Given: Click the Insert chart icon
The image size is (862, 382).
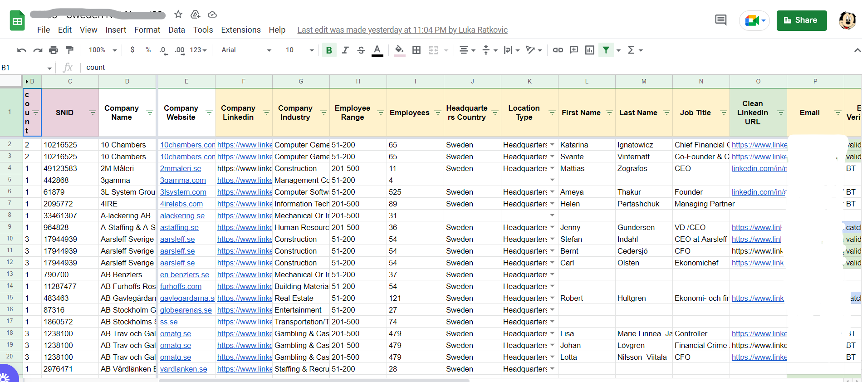Looking at the screenshot, I should tap(589, 50).
